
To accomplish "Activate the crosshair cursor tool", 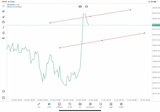I will click(x=3, y=6).
